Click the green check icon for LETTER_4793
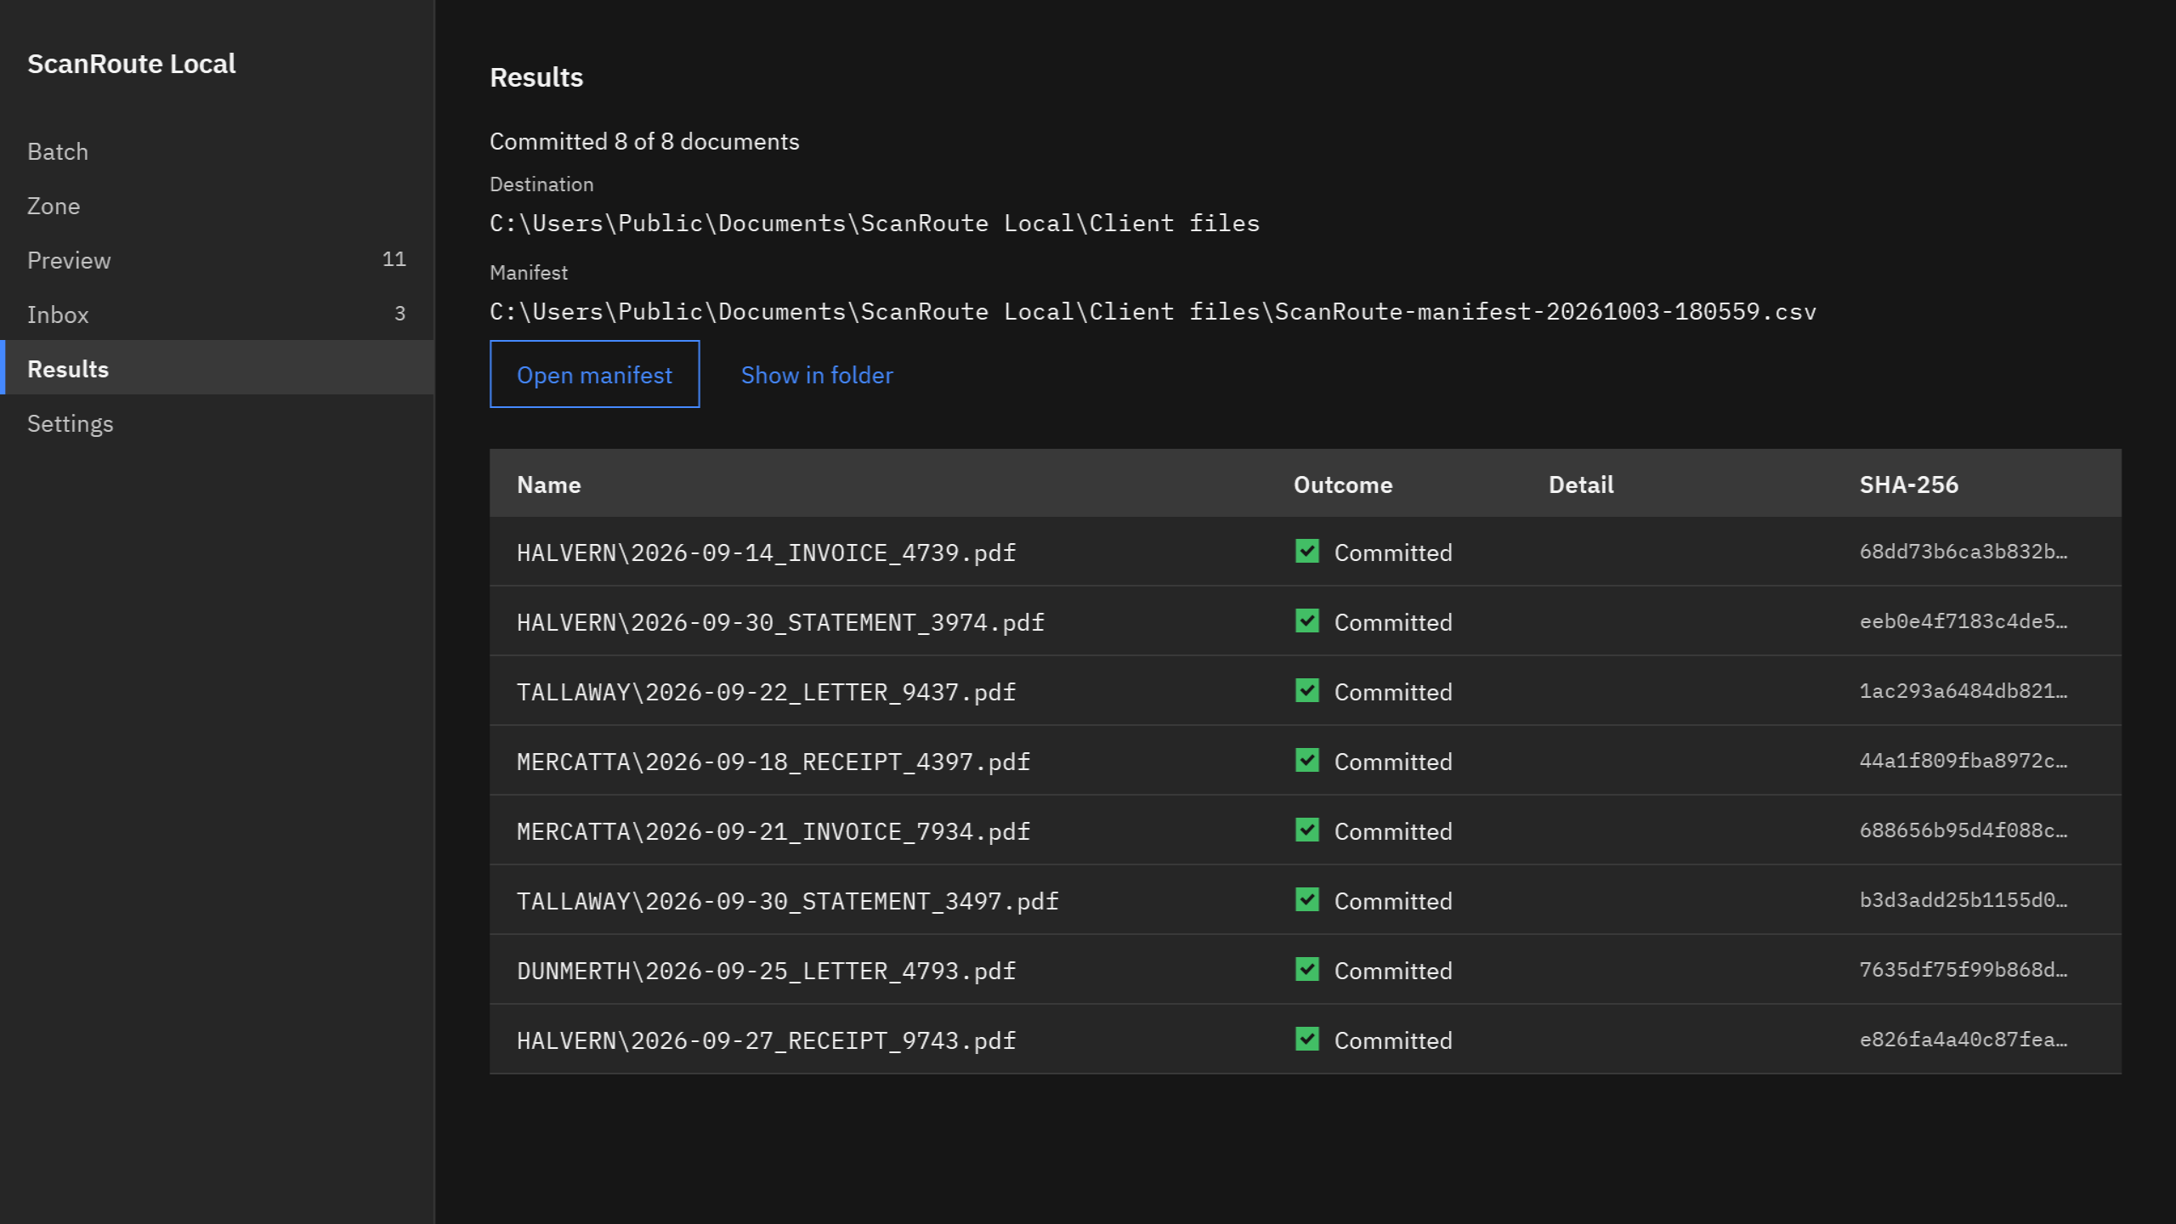The width and height of the screenshot is (2176, 1224). 1307,970
